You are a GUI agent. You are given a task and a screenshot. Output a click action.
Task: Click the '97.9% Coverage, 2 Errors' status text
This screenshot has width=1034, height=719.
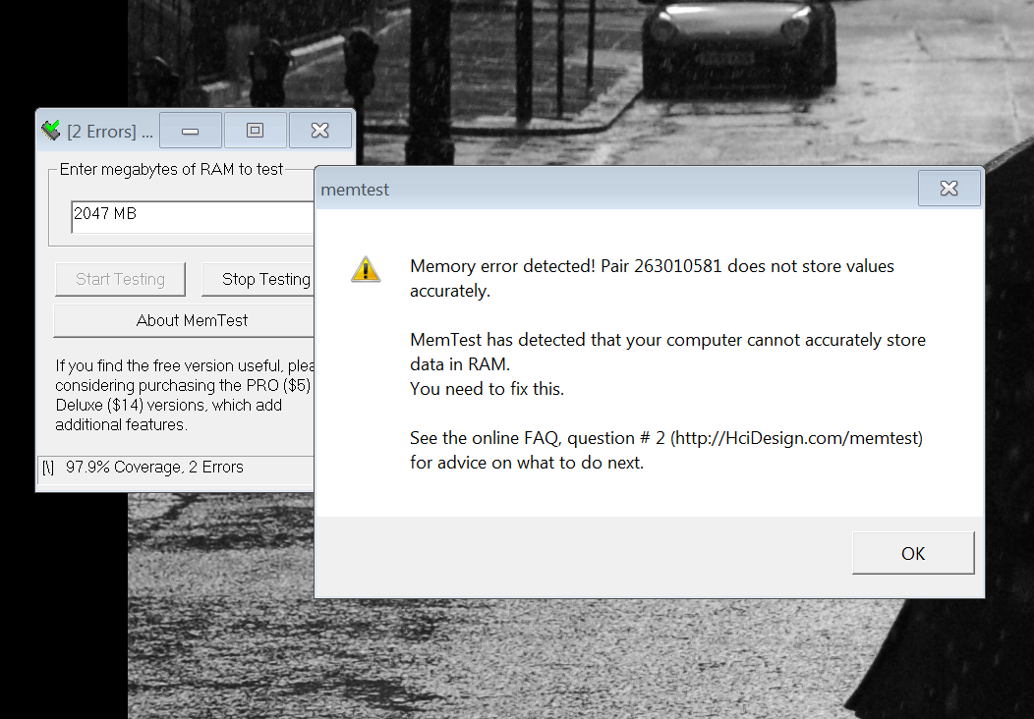pos(154,468)
